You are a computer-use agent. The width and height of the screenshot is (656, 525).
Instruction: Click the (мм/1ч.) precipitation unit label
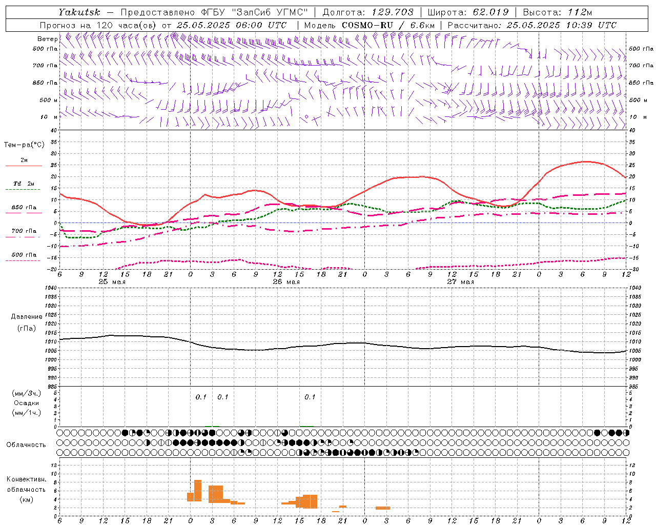(x=27, y=413)
